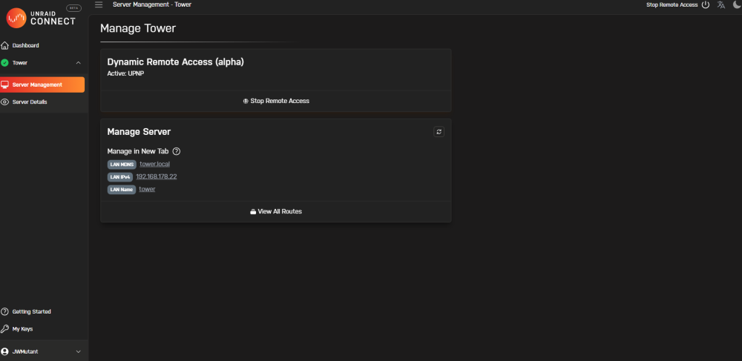
Task: Toggle the hamburger sidebar menu icon
Action: click(x=99, y=4)
